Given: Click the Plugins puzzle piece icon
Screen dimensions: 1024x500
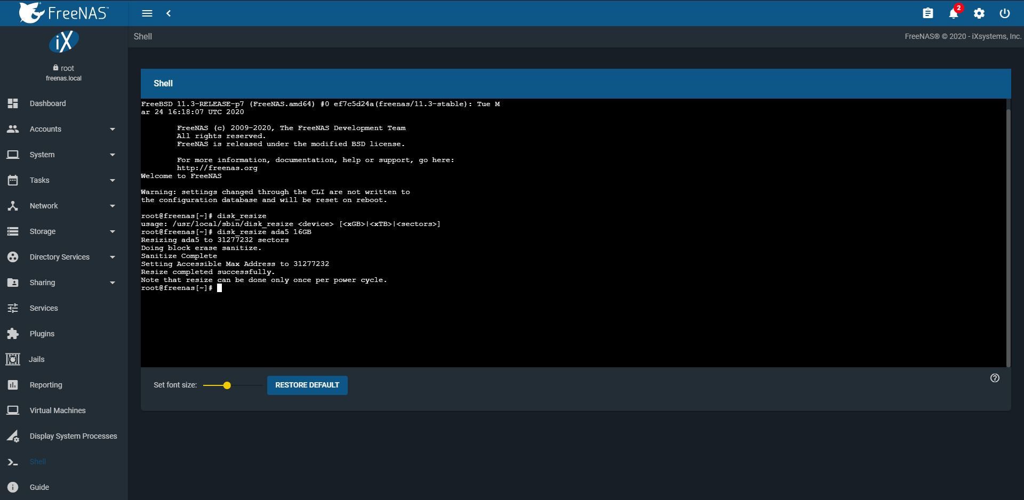Looking at the screenshot, I should coord(13,334).
